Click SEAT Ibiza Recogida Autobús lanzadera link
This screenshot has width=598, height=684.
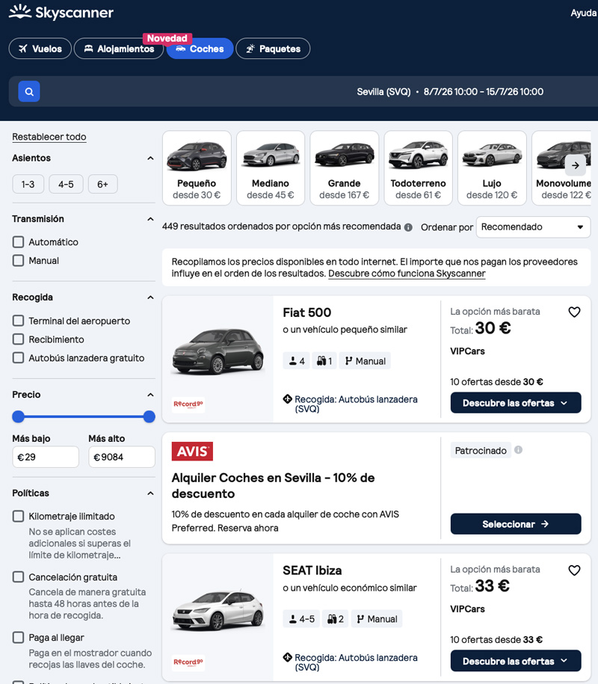coord(356,662)
